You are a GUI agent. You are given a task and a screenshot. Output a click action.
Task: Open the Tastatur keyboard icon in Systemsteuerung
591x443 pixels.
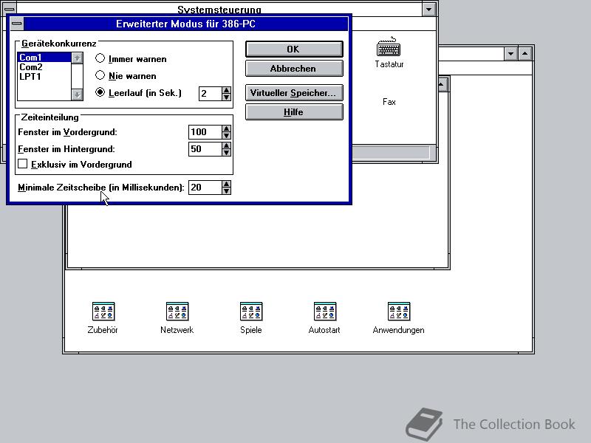[389, 47]
